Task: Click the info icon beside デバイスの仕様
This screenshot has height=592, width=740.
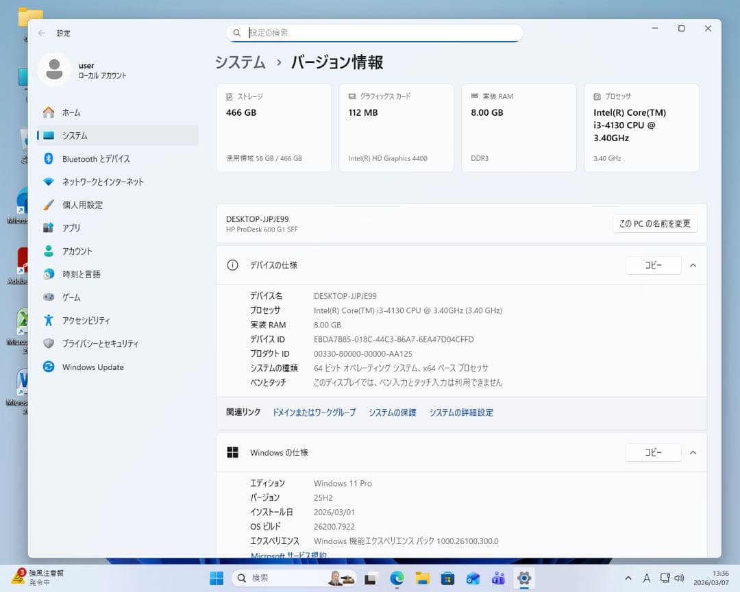Action: click(x=233, y=265)
